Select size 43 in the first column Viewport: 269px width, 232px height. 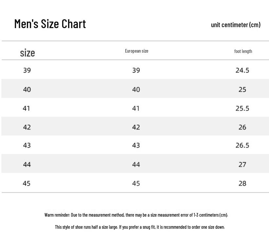tap(27, 145)
